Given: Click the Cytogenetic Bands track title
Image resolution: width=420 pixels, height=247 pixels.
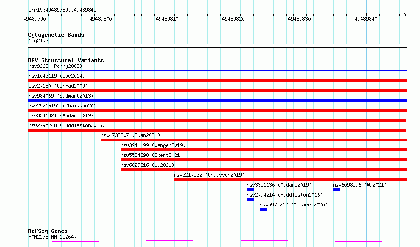Looking at the screenshot, I should pos(56,35).
